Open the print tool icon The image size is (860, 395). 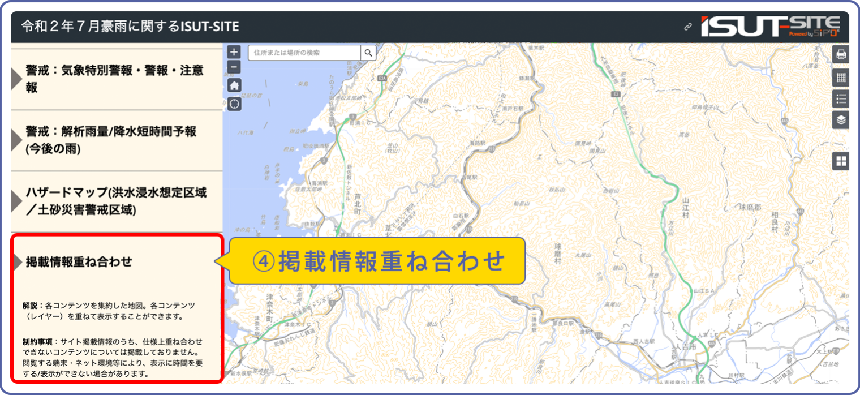point(841,54)
